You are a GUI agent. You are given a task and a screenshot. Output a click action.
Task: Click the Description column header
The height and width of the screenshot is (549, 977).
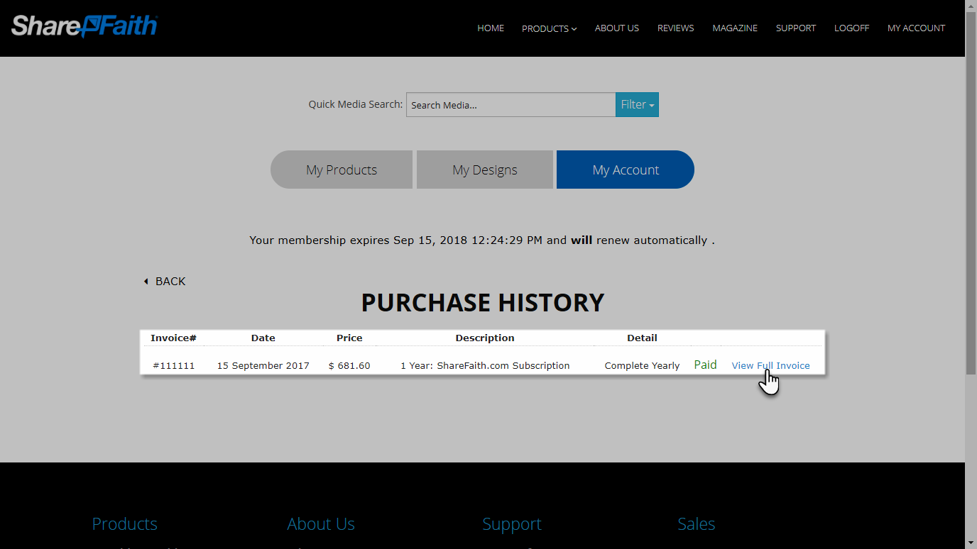coord(485,338)
